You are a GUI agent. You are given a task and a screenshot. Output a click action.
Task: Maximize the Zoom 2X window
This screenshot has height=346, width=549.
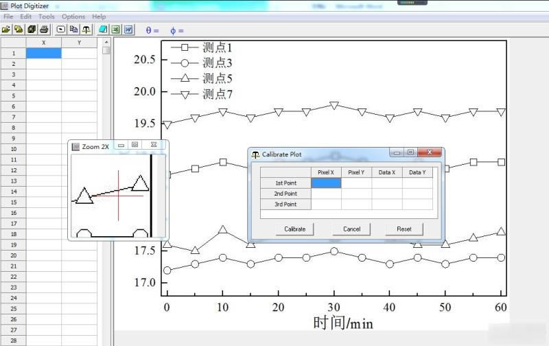(x=135, y=145)
